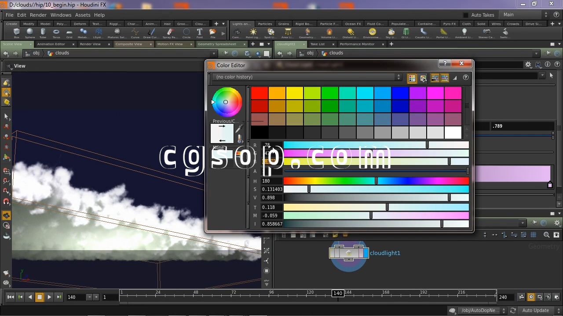Add an Environment Light from shelf
The width and height of the screenshot is (563, 316).
(372, 33)
